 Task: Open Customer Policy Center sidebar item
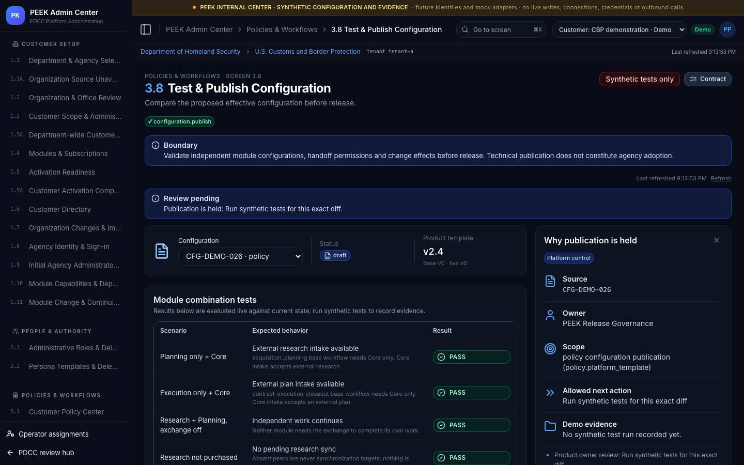coord(66,412)
